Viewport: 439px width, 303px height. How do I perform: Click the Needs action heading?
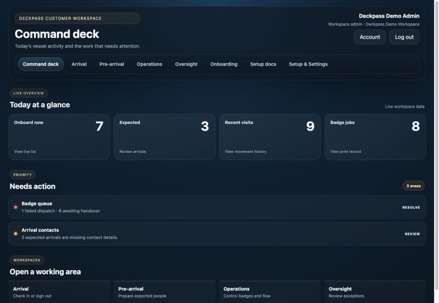[33, 186]
